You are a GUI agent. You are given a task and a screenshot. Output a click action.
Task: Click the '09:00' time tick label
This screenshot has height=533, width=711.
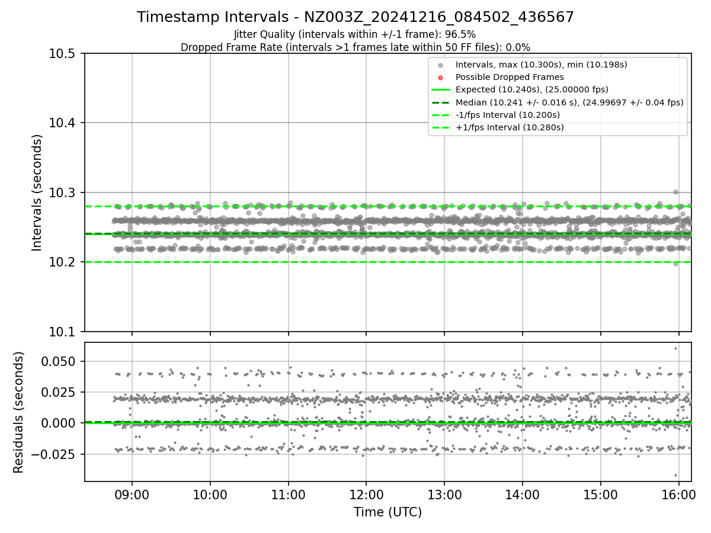tap(132, 494)
